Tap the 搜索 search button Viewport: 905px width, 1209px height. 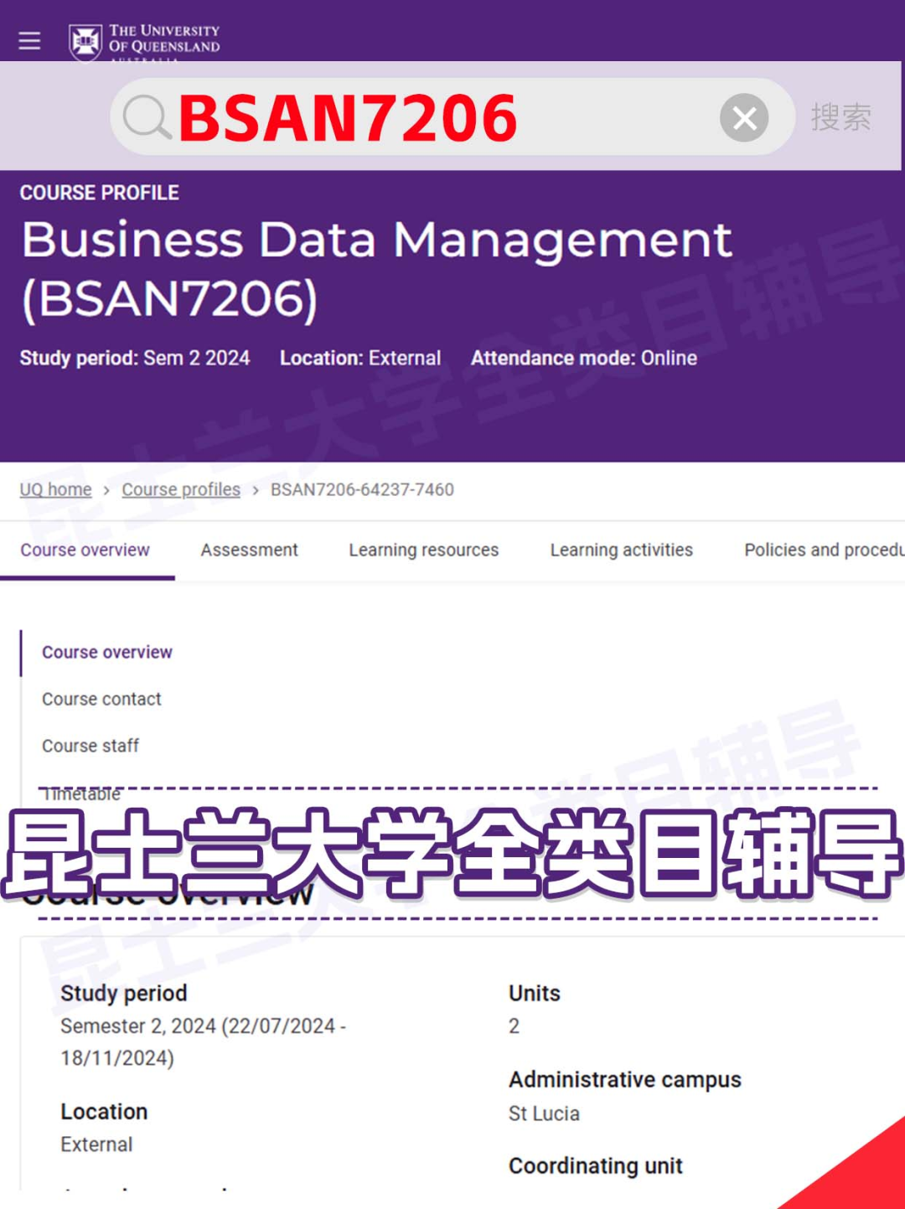click(x=840, y=116)
